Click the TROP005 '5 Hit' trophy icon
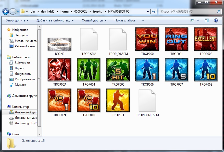The height and width of the screenshot is (152, 224). click(118, 70)
